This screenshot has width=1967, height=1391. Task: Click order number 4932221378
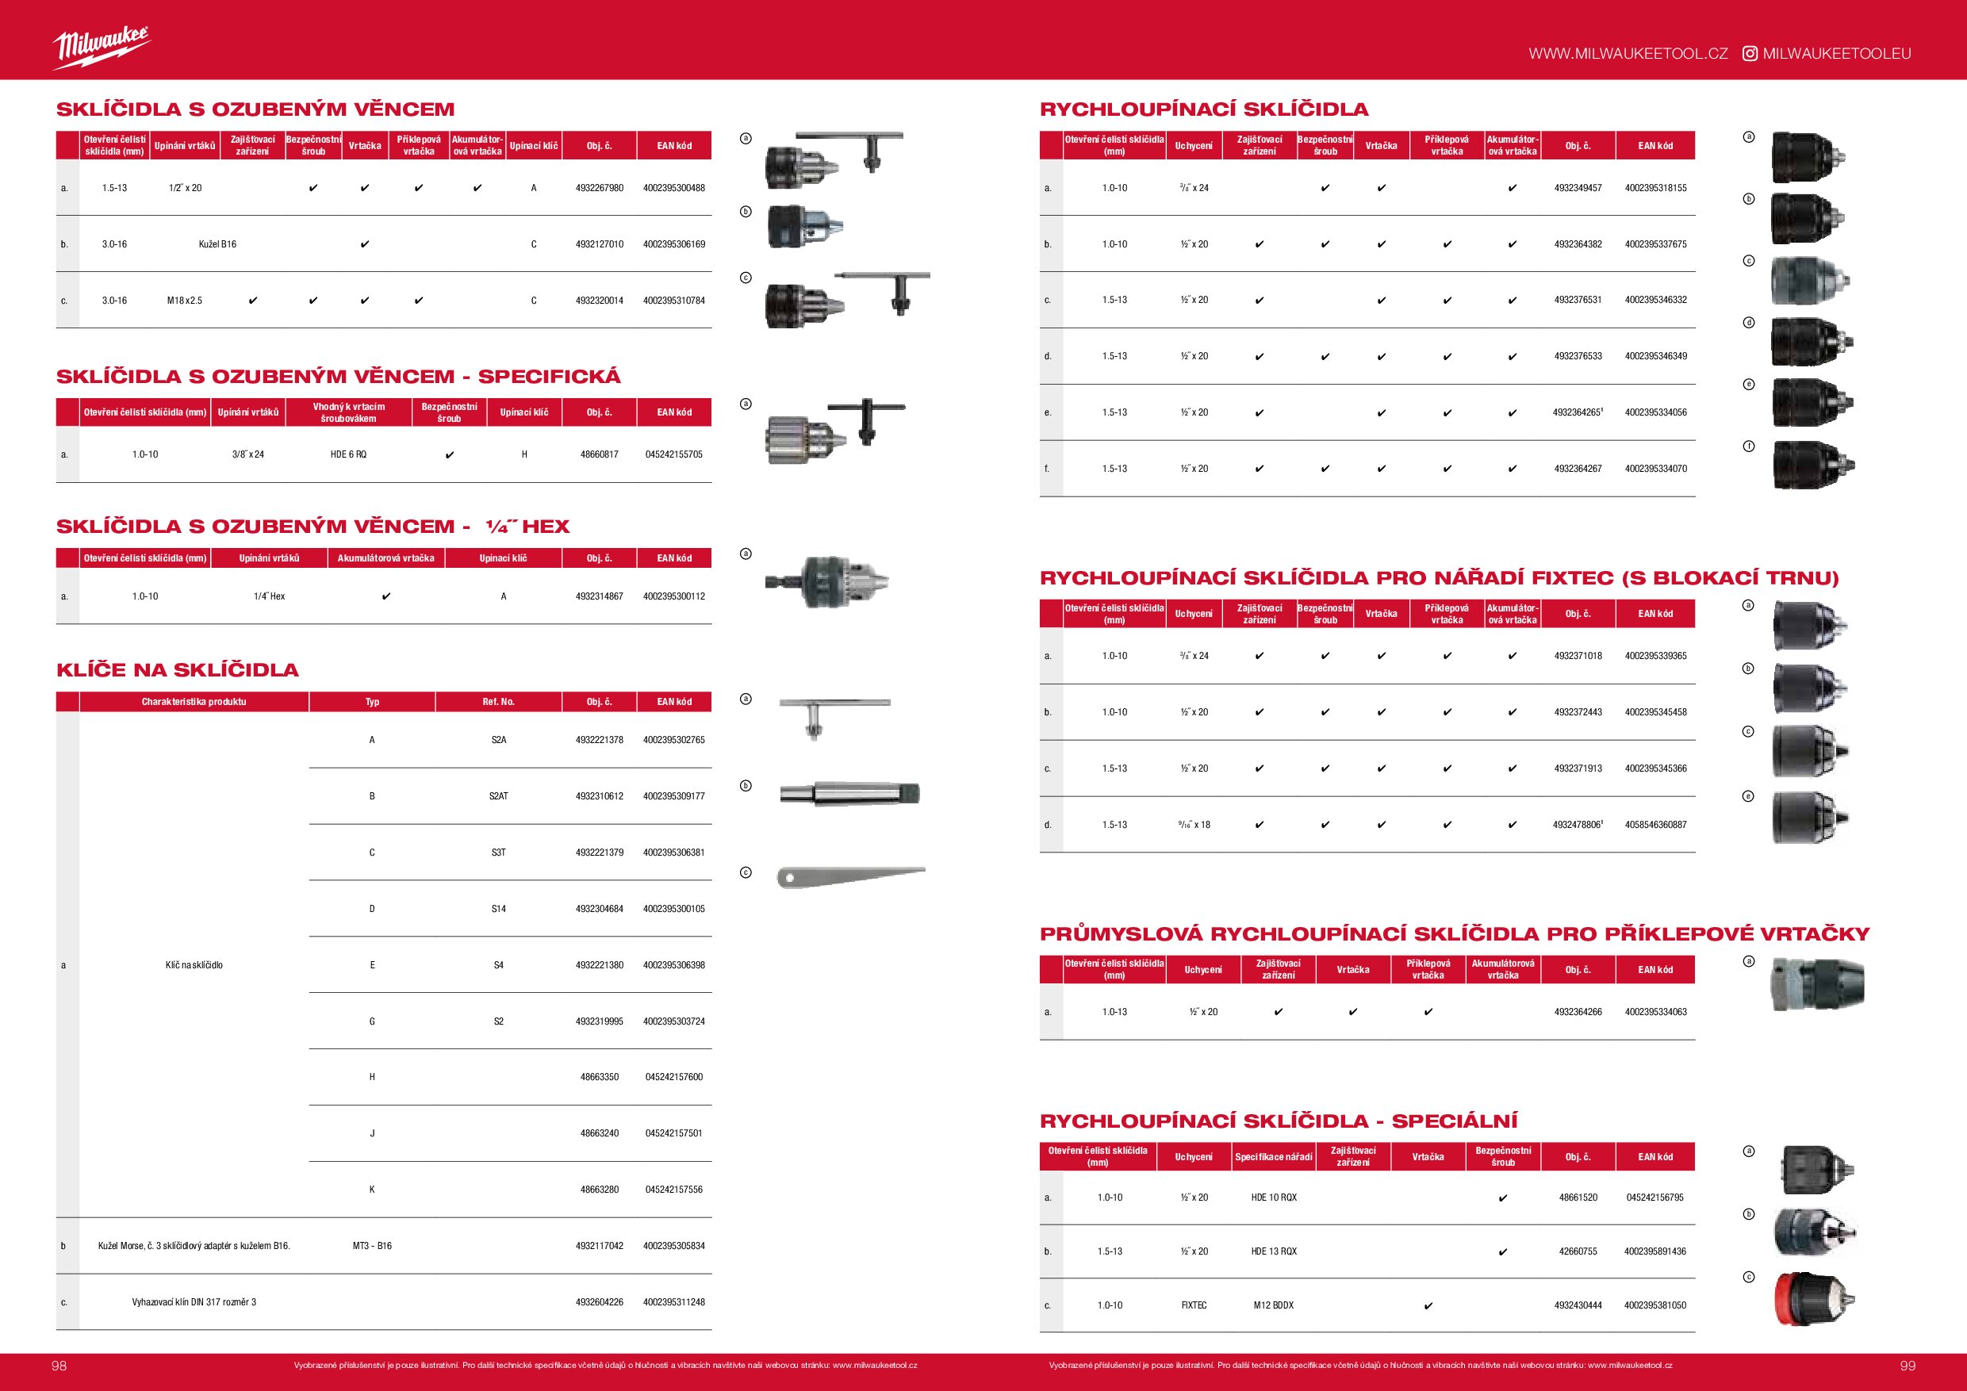click(600, 740)
